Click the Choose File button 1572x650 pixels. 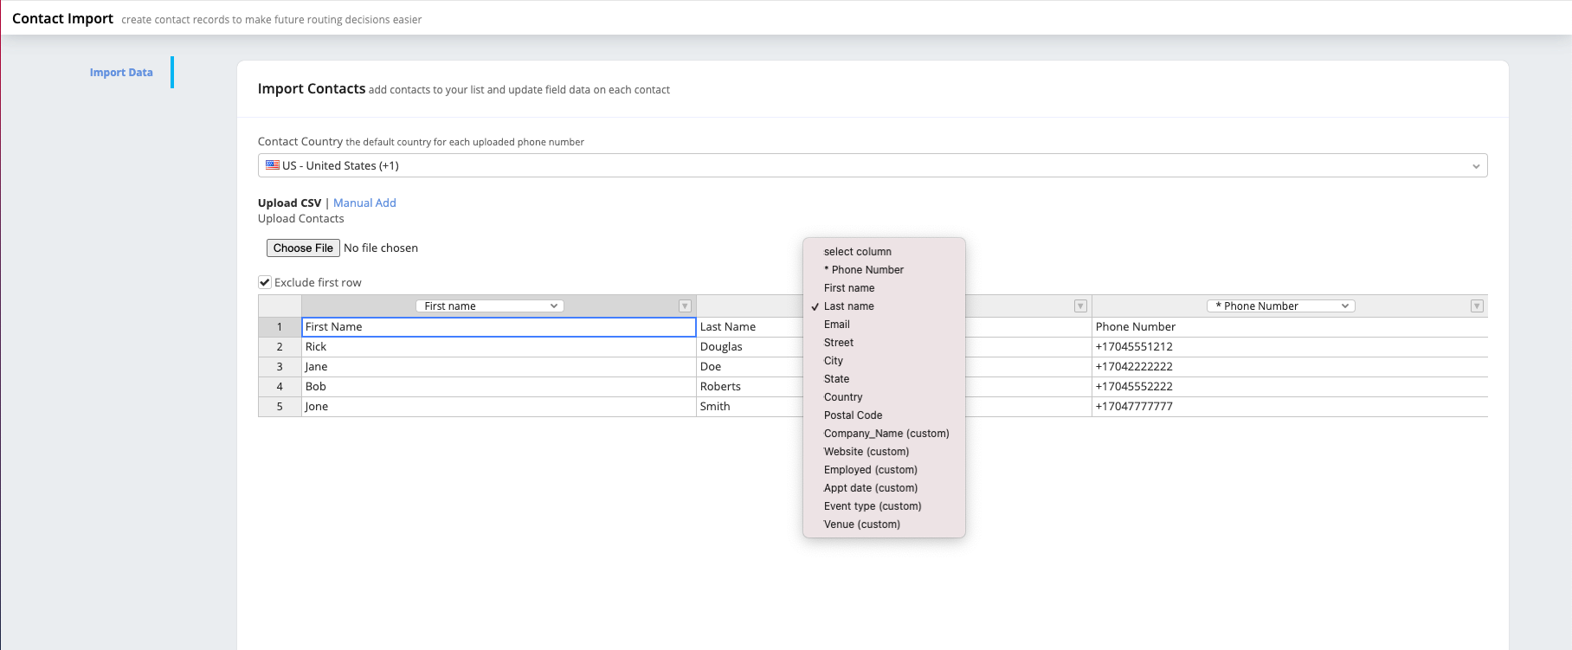tap(303, 248)
